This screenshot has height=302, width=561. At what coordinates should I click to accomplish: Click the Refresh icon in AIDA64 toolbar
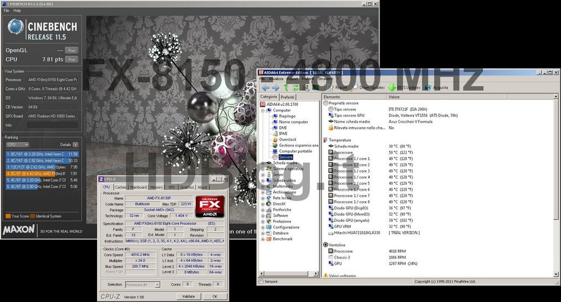(297, 87)
